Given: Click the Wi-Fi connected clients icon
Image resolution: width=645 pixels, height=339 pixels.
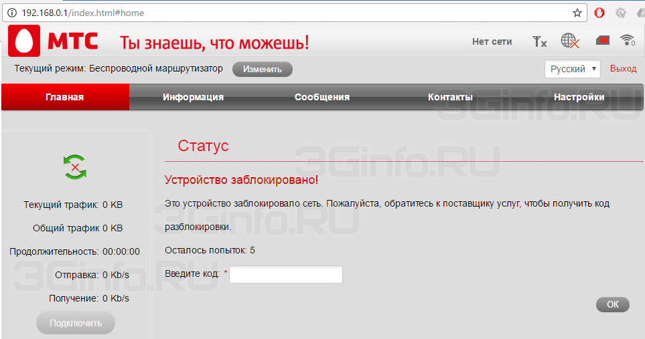Looking at the screenshot, I should 628,41.
